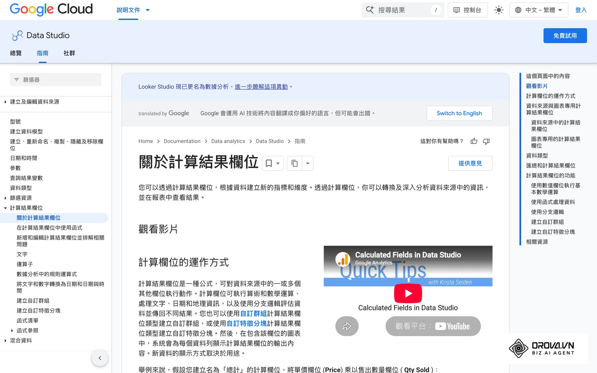This screenshot has height=373, width=597.
Task: Click the 自訂特徵分塊 link in paragraph
Action: [x=247, y=323]
